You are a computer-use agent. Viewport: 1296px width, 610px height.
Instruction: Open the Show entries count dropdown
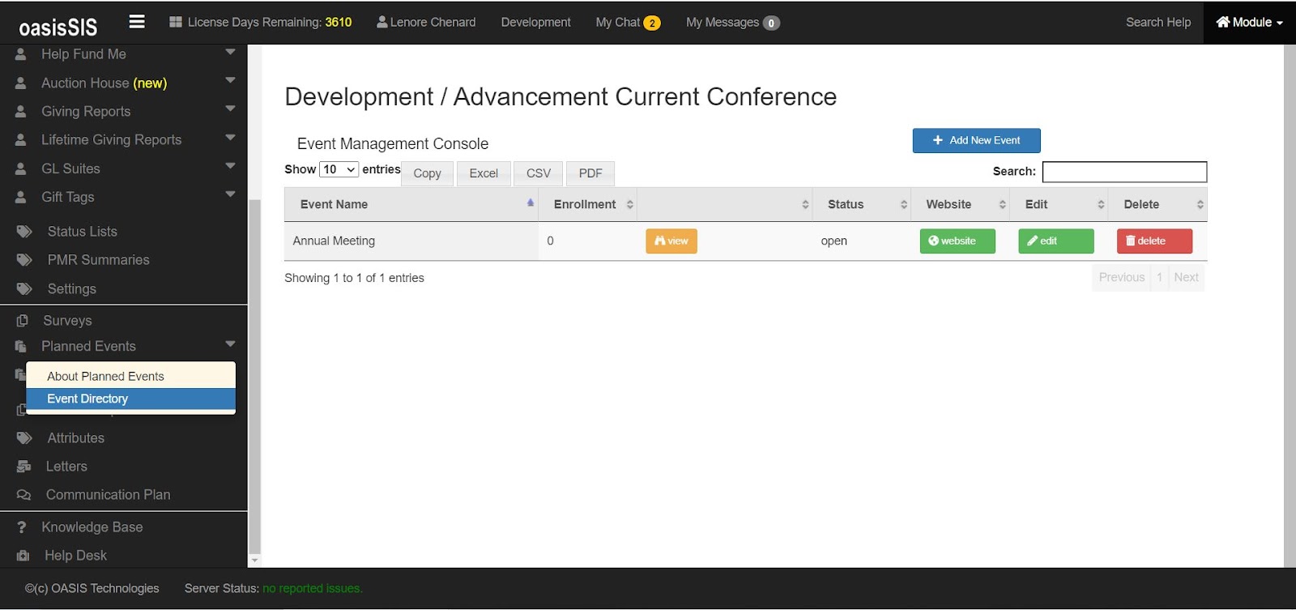pyautogui.click(x=339, y=169)
